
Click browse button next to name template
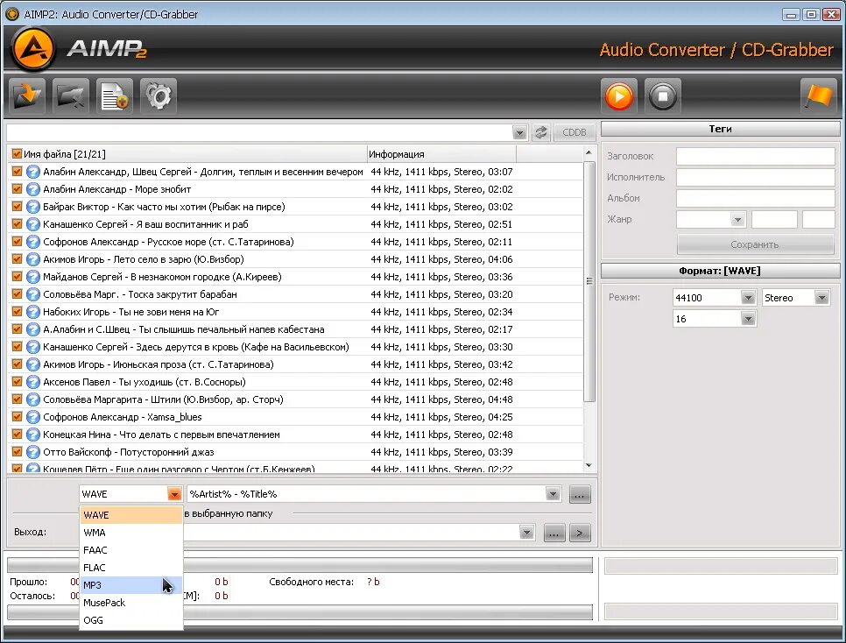(x=580, y=495)
